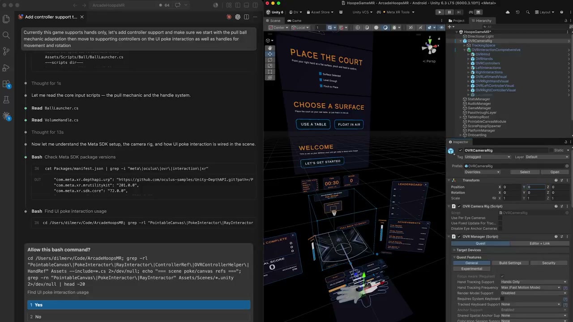Switch to the Project tab in Unity
The height and width of the screenshot is (322, 573).
(456, 21)
